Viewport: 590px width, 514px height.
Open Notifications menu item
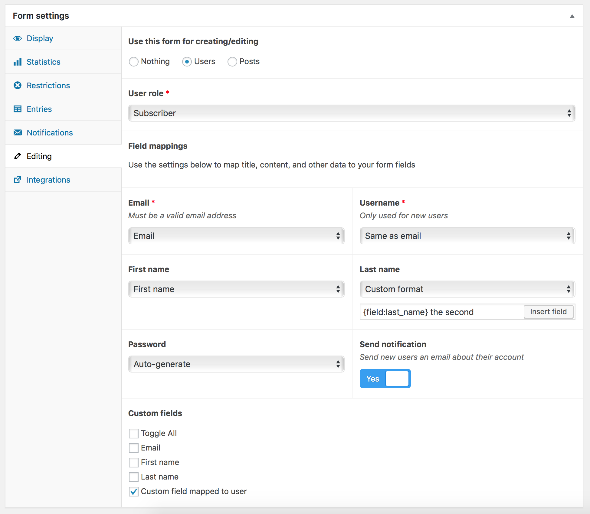pyautogui.click(x=49, y=132)
